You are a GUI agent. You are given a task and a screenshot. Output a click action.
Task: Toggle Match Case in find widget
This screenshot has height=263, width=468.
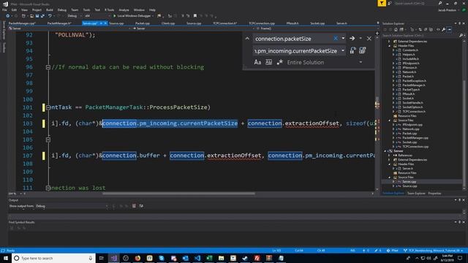(x=257, y=62)
